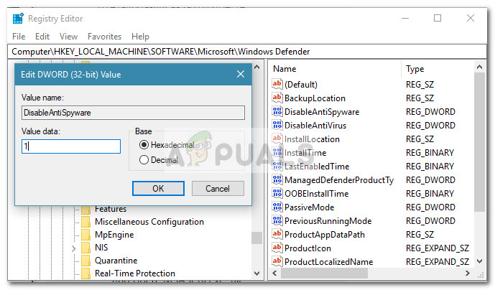Screen dimensions: 495x290
Task: Click the ProductAppDataPath string icon
Action: click(277, 234)
